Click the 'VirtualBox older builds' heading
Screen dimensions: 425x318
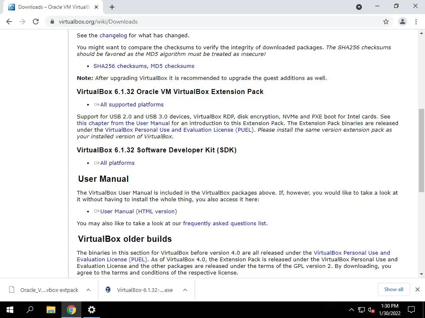pyautogui.click(x=125, y=239)
